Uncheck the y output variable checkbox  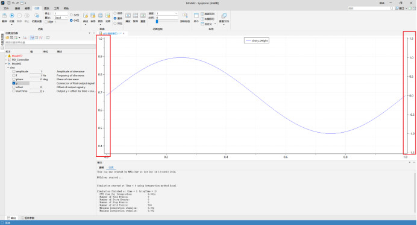14,83
